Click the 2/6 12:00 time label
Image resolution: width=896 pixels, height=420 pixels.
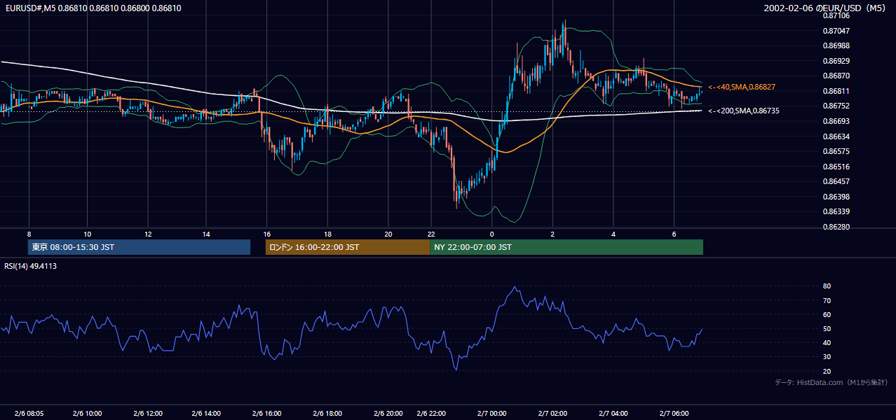pos(148,414)
